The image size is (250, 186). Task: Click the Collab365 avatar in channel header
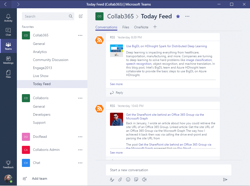click(99, 16)
